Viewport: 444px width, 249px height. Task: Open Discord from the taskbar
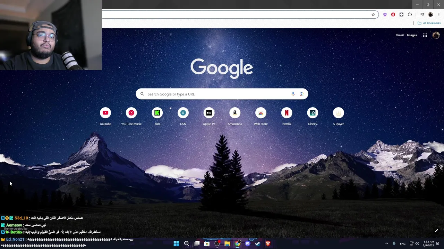pos(247,243)
